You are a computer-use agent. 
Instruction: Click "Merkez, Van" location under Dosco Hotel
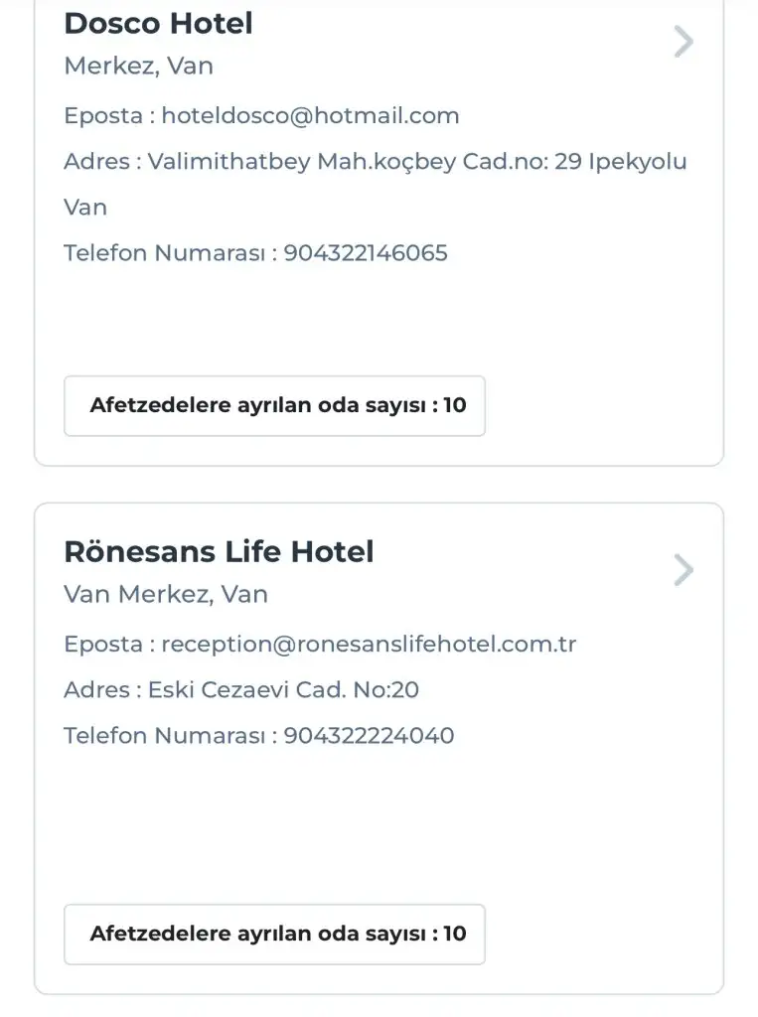pyautogui.click(x=138, y=66)
